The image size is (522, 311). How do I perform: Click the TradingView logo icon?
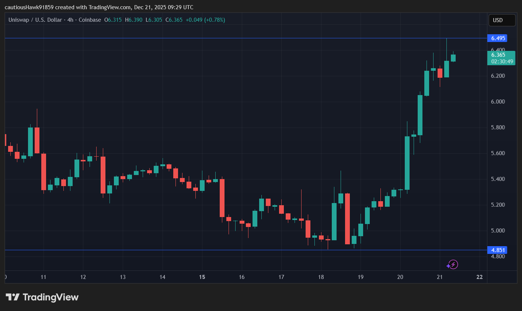pyautogui.click(x=13, y=297)
